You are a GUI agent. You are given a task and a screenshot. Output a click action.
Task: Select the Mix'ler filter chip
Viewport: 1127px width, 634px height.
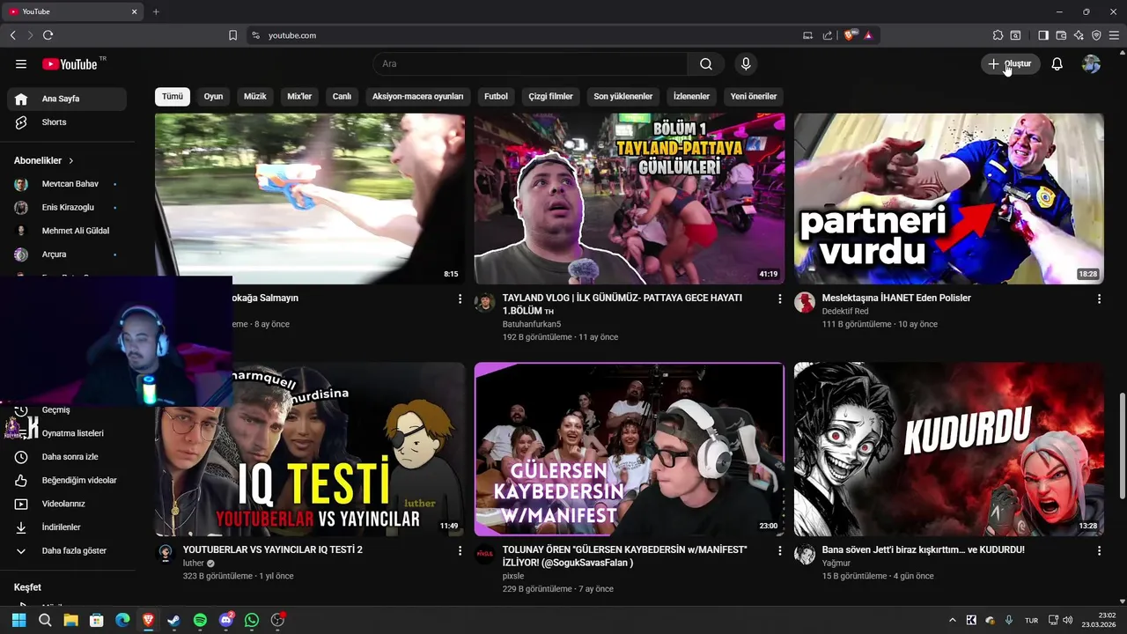(x=299, y=96)
